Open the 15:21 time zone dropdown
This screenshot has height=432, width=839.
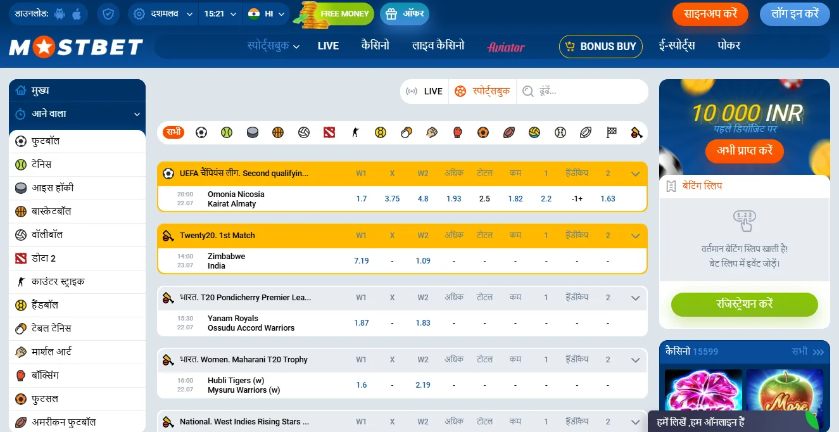(x=220, y=13)
